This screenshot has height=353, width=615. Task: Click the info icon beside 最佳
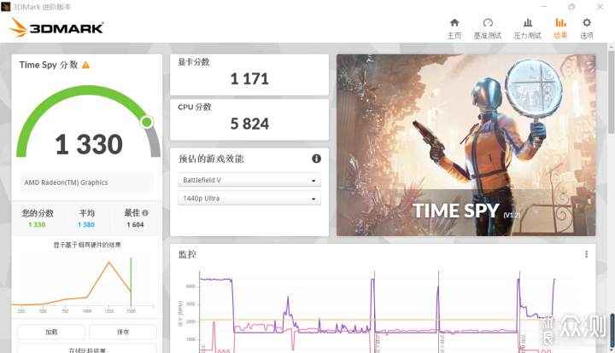click(145, 213)
